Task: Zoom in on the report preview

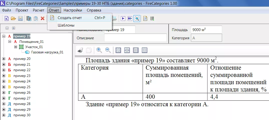Action: point(99,50)
